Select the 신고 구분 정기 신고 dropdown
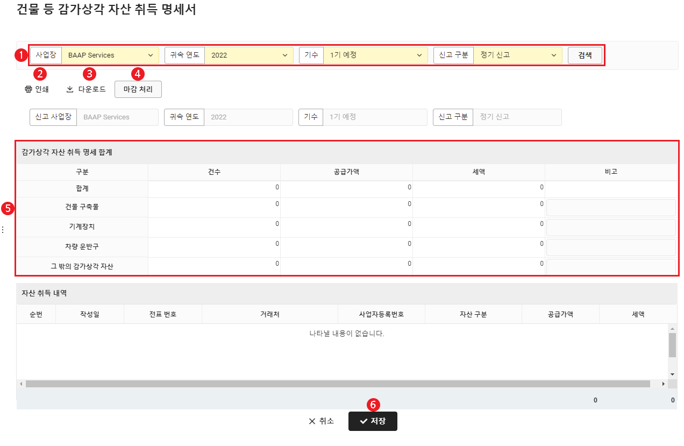The width and height of the screenshot is (684, 446). (517, 55)
